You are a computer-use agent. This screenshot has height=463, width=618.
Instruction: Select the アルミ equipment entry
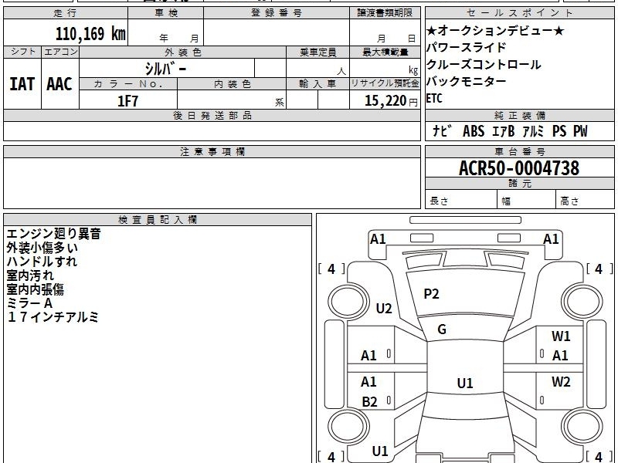(533, 131)
